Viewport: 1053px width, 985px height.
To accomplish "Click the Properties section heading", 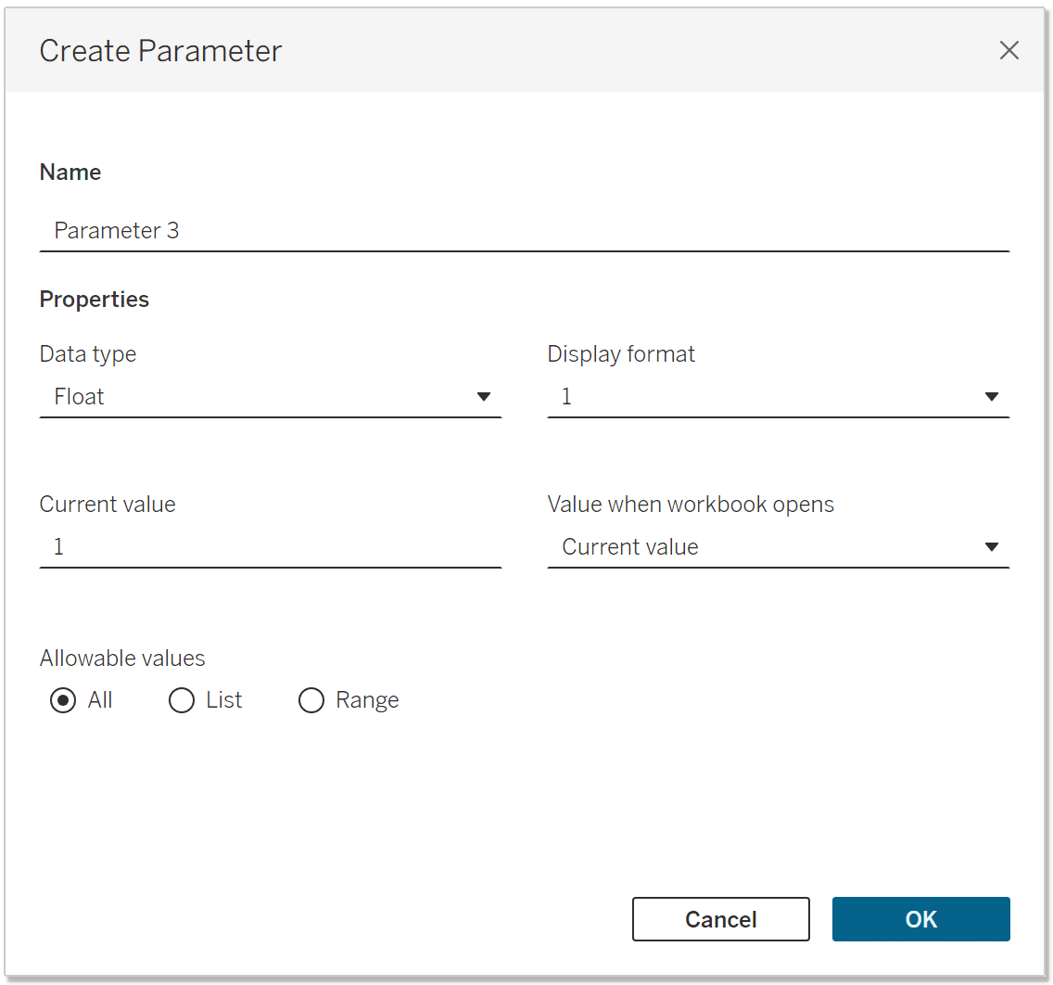I will (x=94, y=300).
